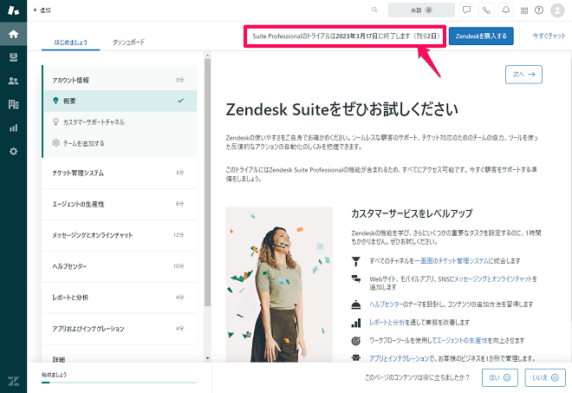The height and width of the screenshot is (393, 572).
Task: Open the notifications bell icon
Action: 506,10
